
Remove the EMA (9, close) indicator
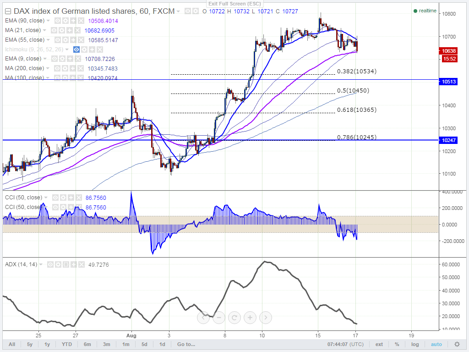click(x=78, y=59)
